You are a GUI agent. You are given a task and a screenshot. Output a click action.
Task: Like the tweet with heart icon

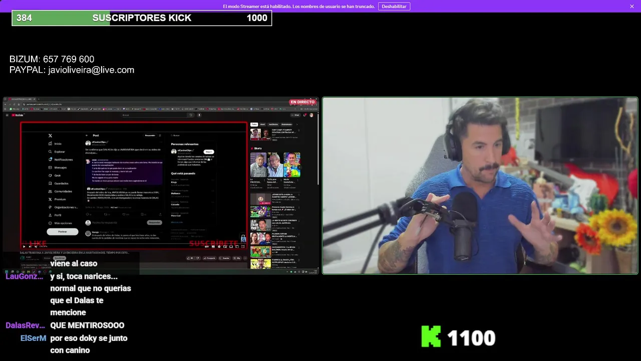click(124, 214)
